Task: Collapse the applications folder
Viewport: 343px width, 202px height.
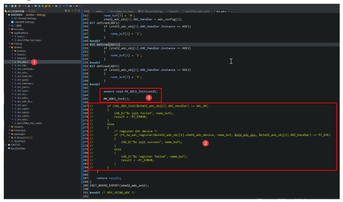Action: pyautogui.click(x=9, y=33)
